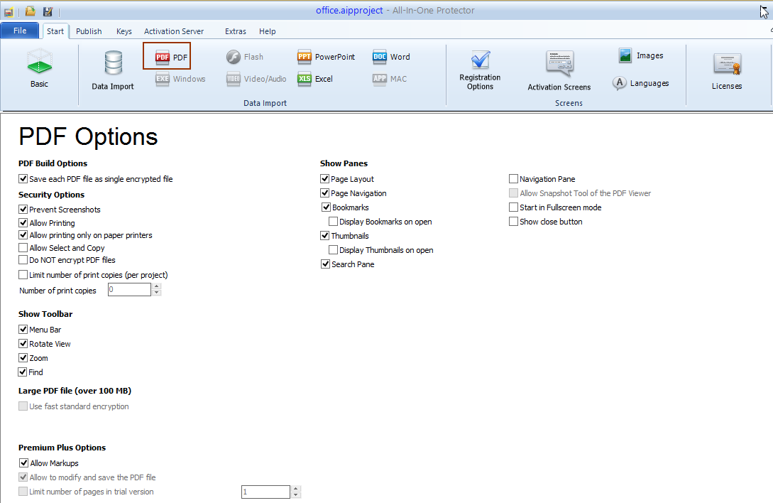Image resolution: width=773 pixels, height=503 pixels.
Task: Switch to the Keys tab
Action: coord(124,31)
